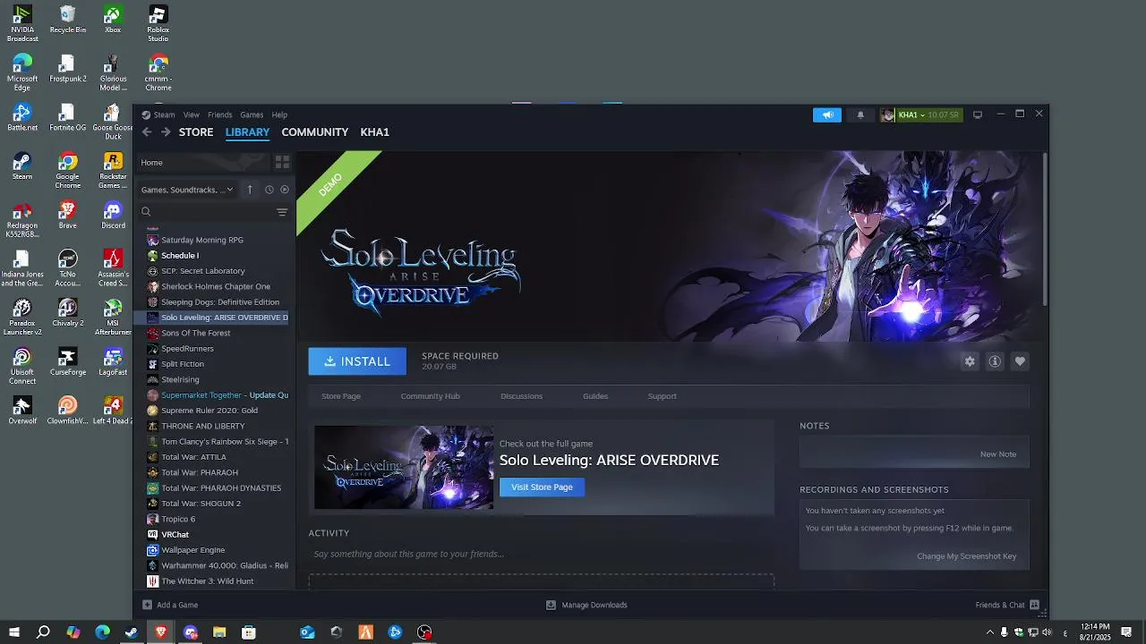
Task: Click the activity status input field
Action: tap(542, 555)
